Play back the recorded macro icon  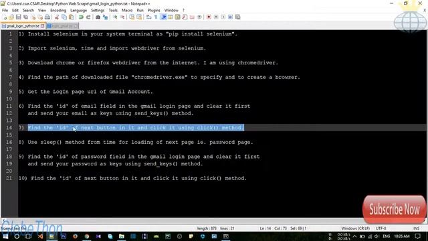click(223, 17)
